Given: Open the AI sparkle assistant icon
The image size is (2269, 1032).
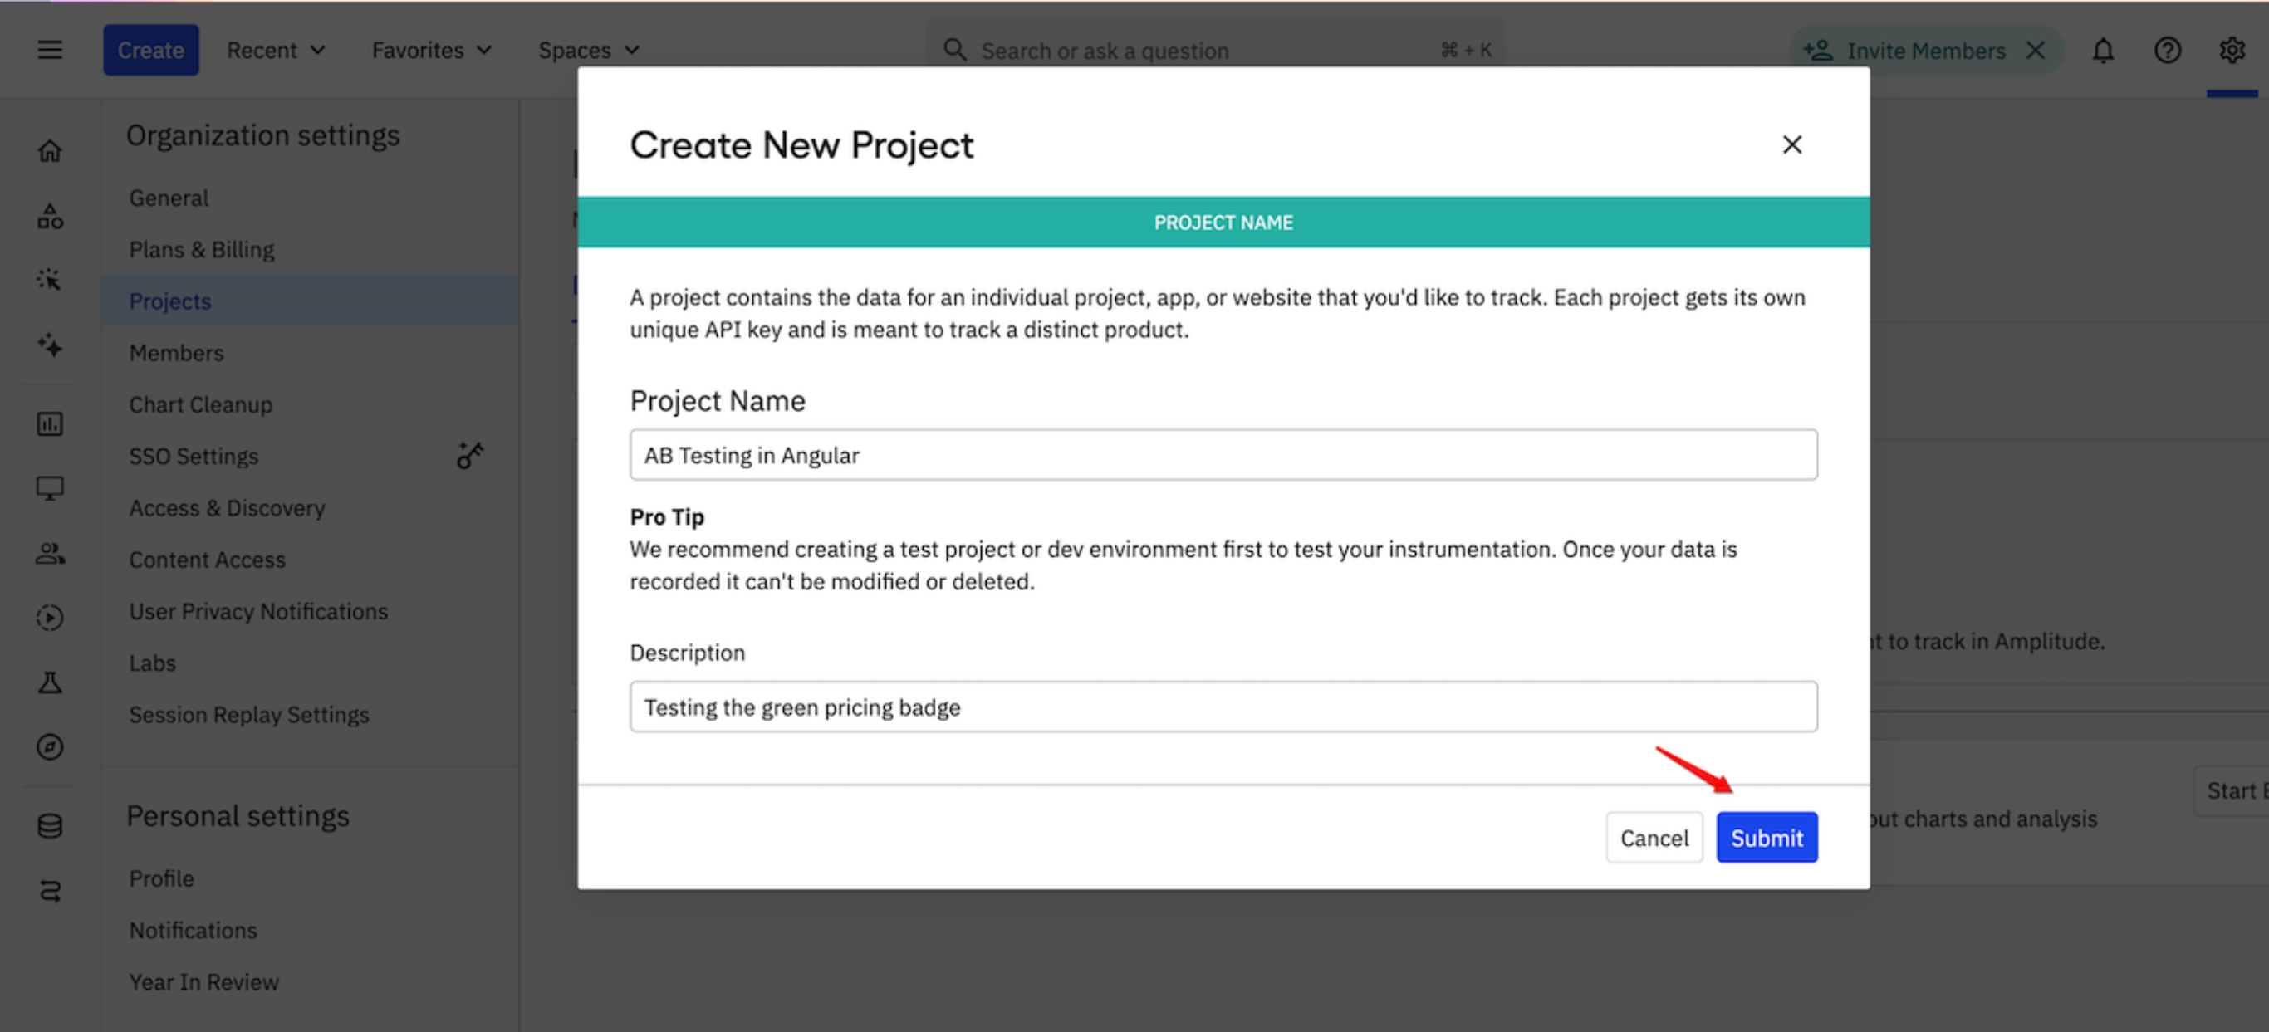Looking at the screenshot, I should point(50,347).
